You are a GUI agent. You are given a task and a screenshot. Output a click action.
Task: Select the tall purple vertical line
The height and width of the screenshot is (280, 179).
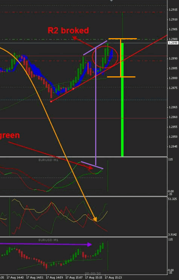point(96,106)
